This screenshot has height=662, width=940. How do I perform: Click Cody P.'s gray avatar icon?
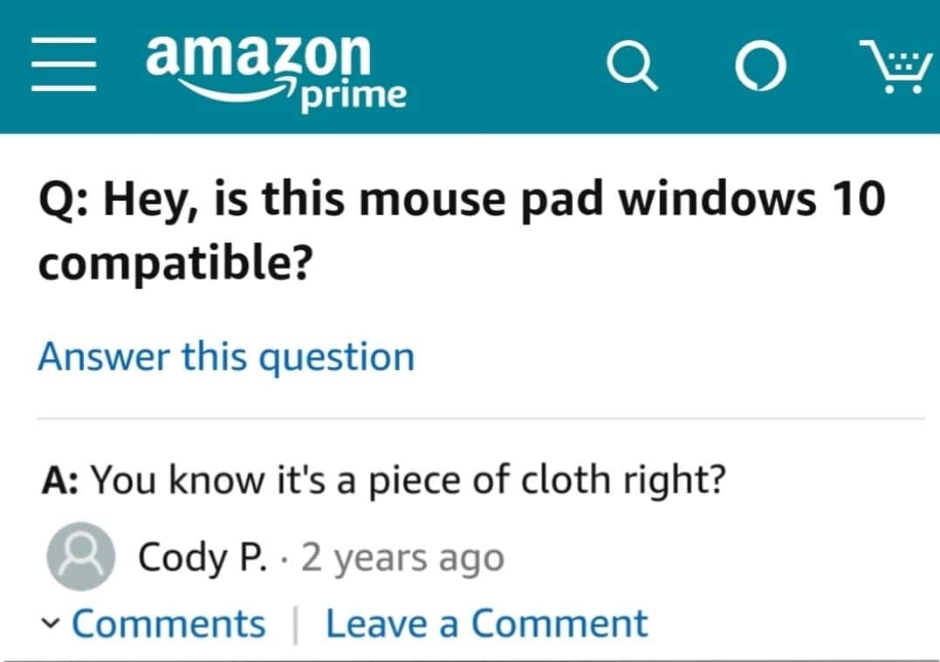pos(81,556)
